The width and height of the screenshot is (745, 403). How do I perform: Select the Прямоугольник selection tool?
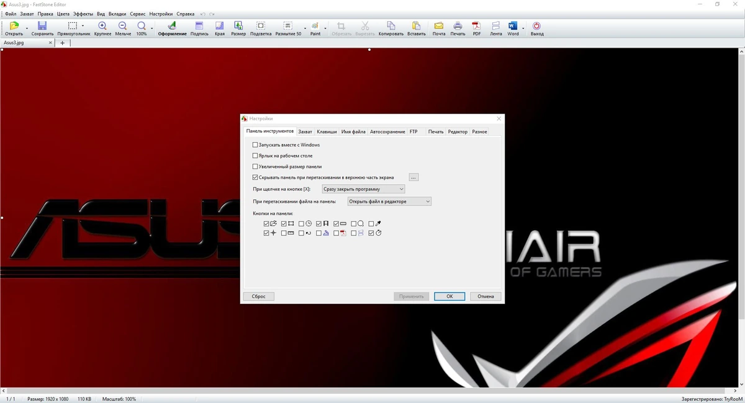(73, 26)
